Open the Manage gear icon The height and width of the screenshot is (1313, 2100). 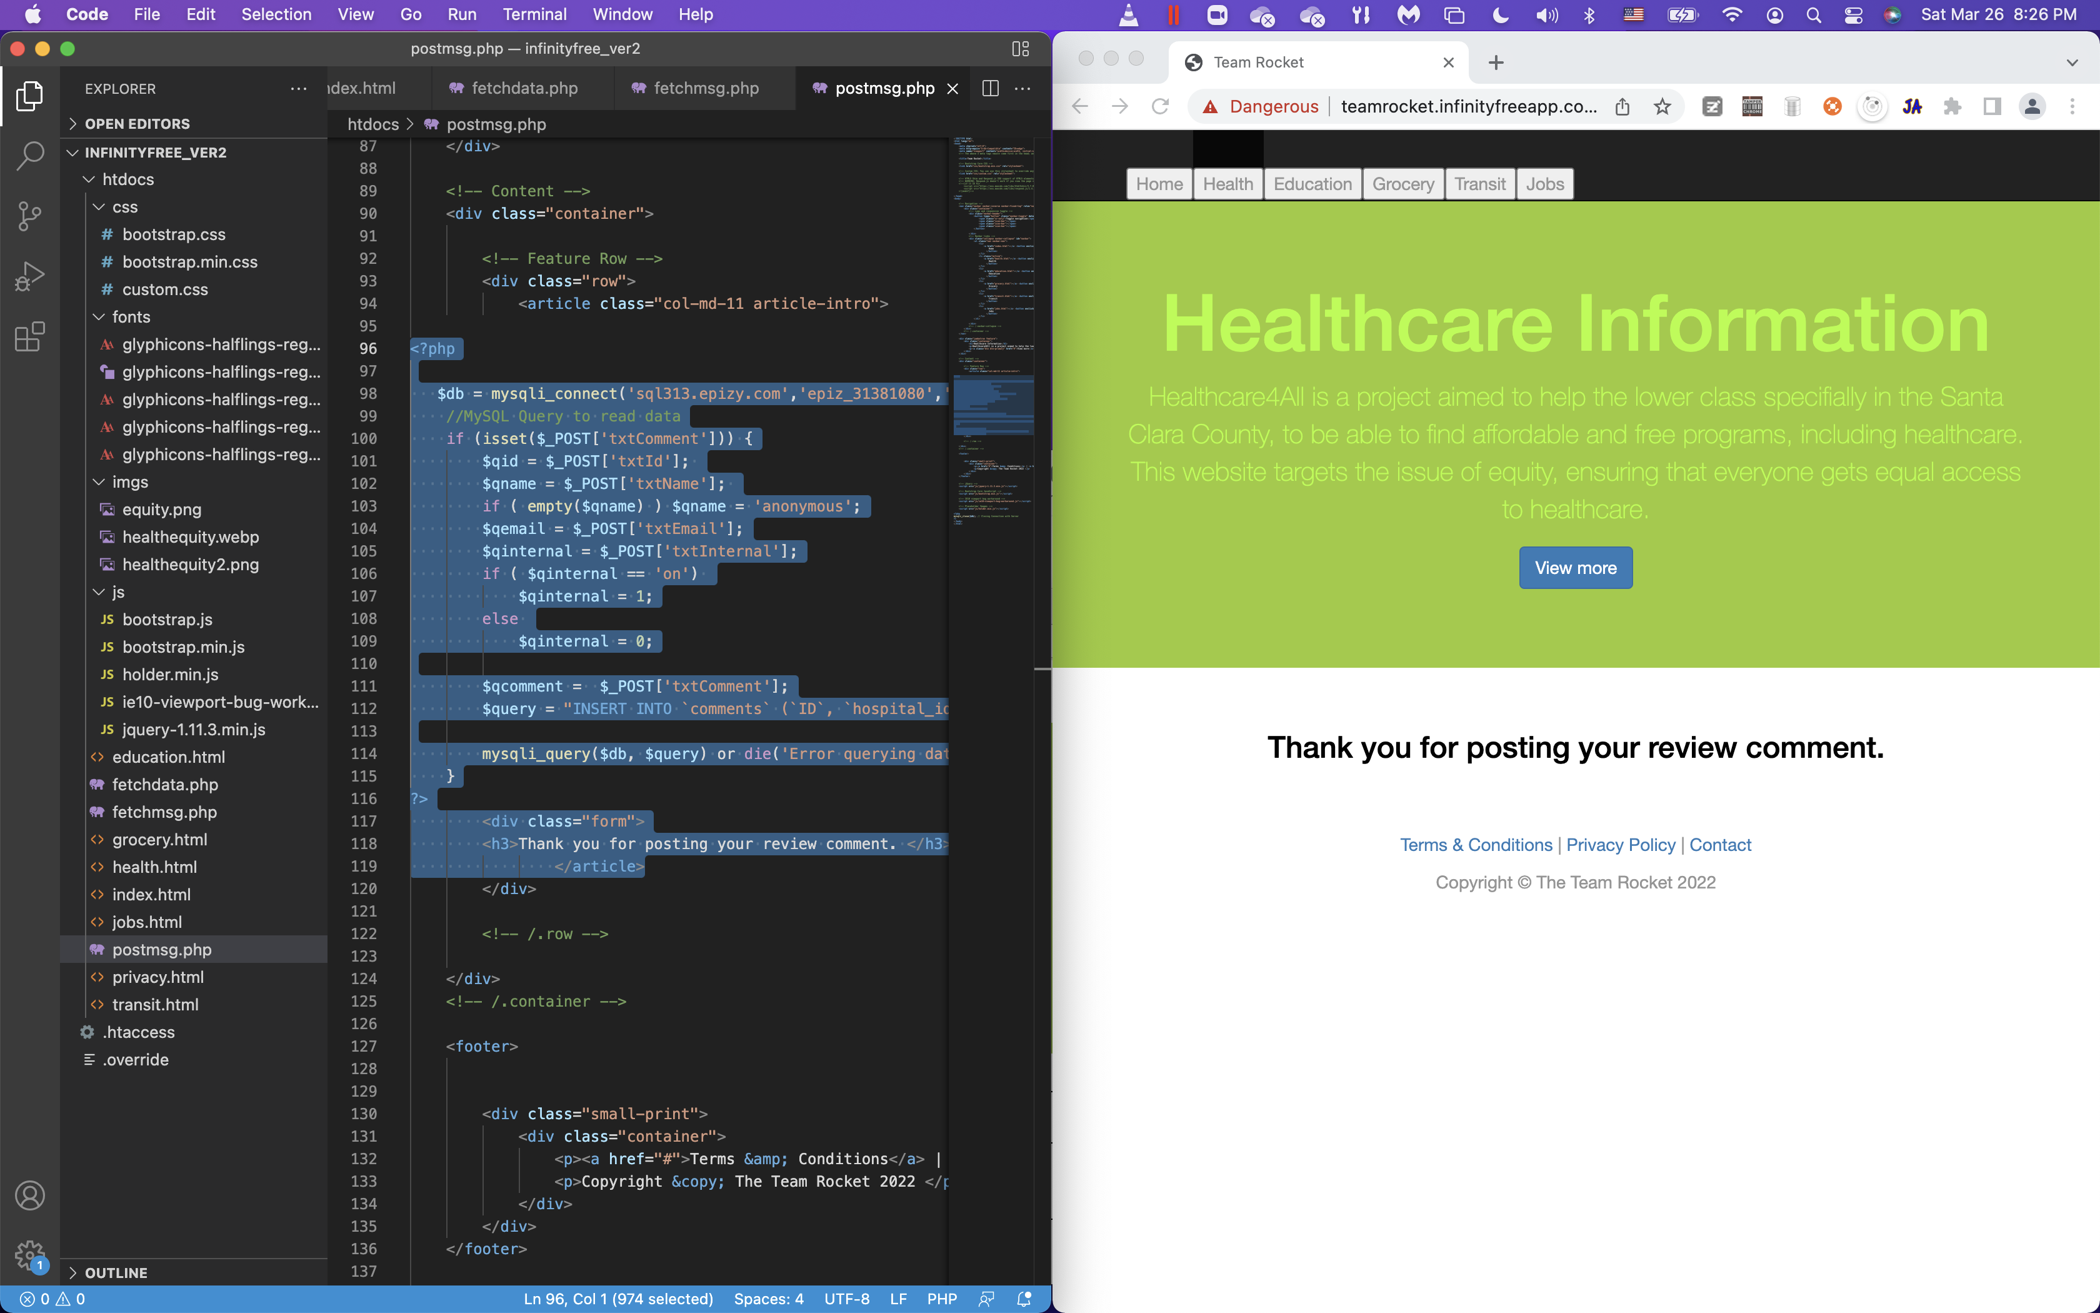click(29, 1254)
